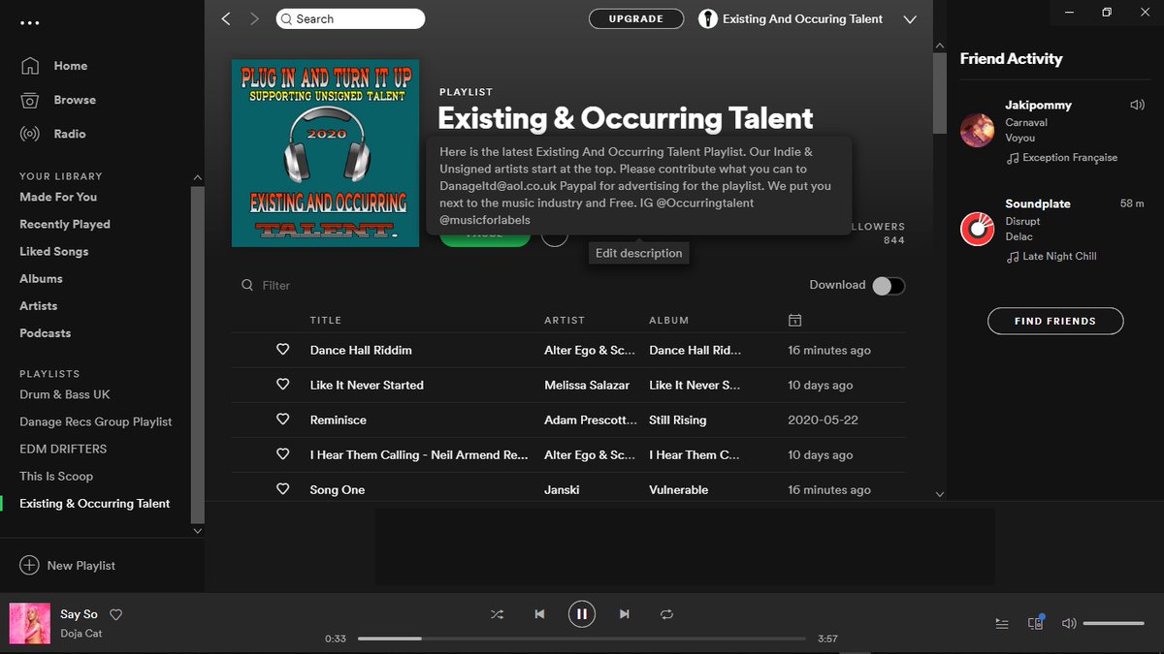The height and width of the screenshot is (654, 1164).
Task: Skip to previous track
Action: point(539,614)
